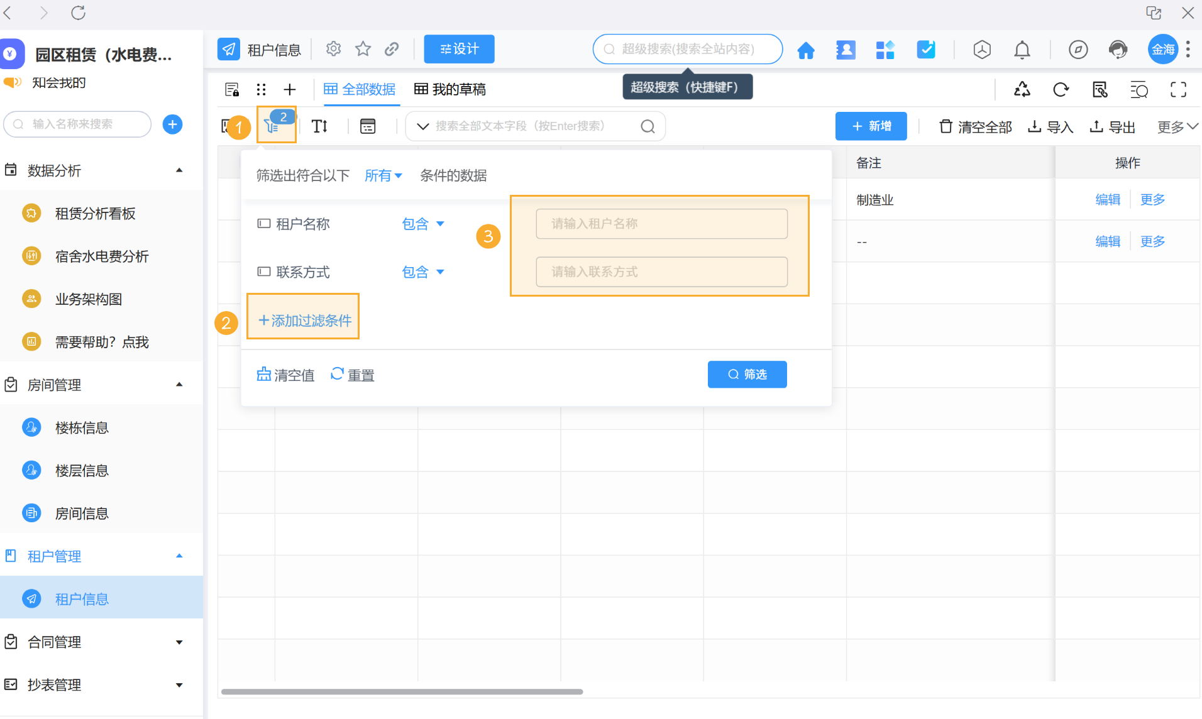
Task: Check the 租户名称 filter field checkbox
Action: pyautogui.click(x=263, y=223)
